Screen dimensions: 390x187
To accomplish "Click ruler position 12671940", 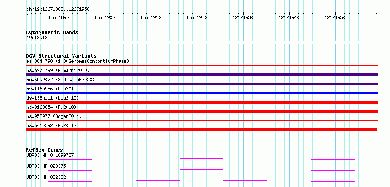I will [x=289, y=17].
